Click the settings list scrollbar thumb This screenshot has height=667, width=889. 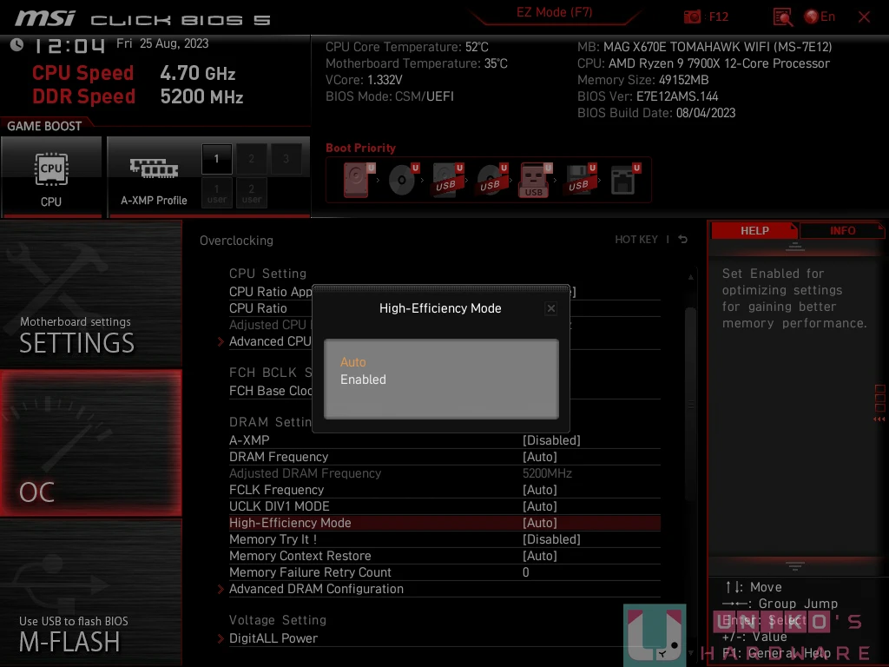[x=690, y=404]
